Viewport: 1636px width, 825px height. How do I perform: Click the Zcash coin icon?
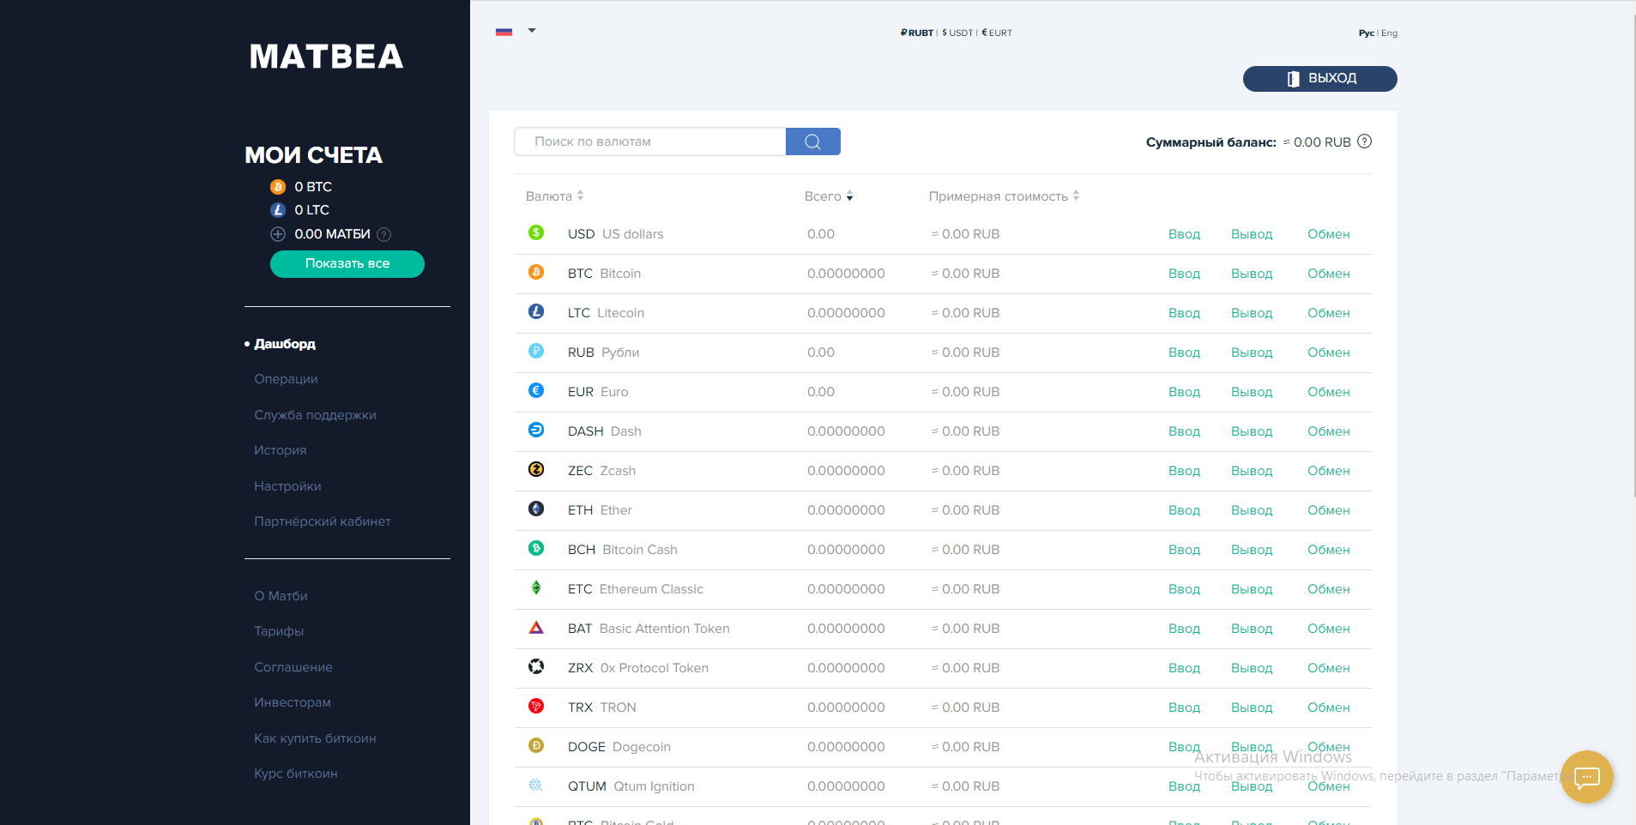pyautogui.click(x=536, y=469)
